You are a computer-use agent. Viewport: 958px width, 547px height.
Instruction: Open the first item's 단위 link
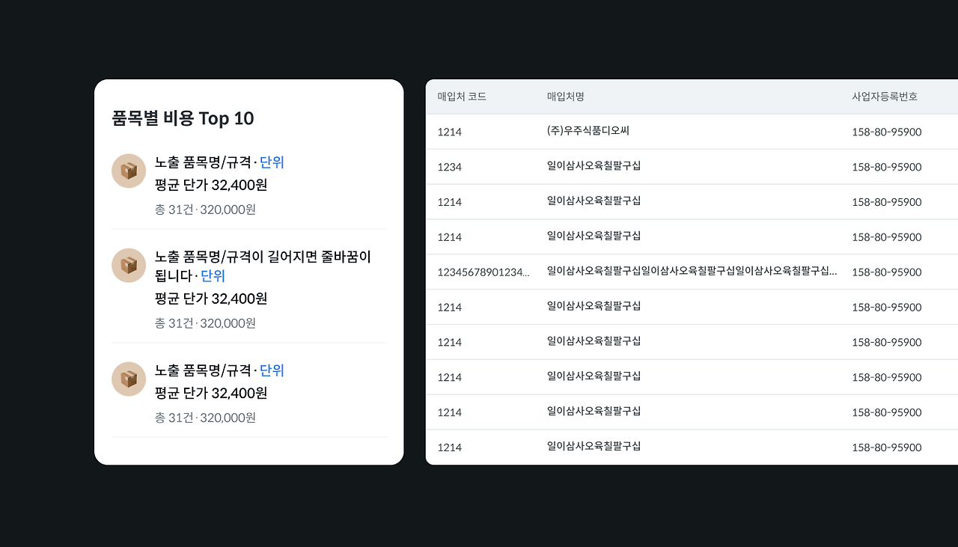272,162
